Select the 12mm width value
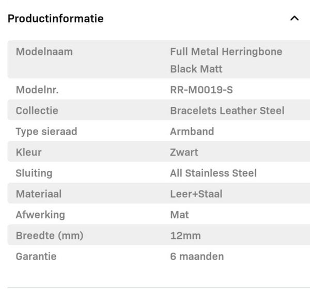Viewport: 310px width, 289px height. (x=185, y=236)
